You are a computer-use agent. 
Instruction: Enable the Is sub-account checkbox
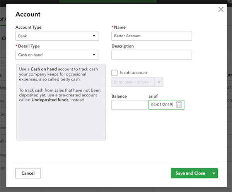114,72
